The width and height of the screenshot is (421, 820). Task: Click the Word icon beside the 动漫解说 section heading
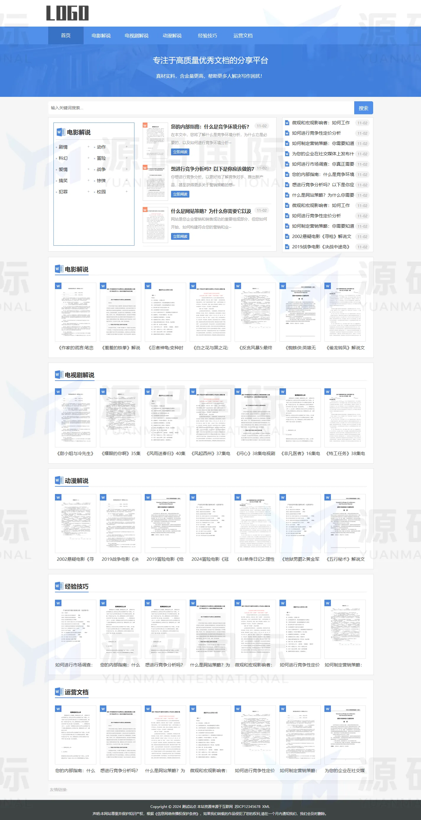point(59,480)
